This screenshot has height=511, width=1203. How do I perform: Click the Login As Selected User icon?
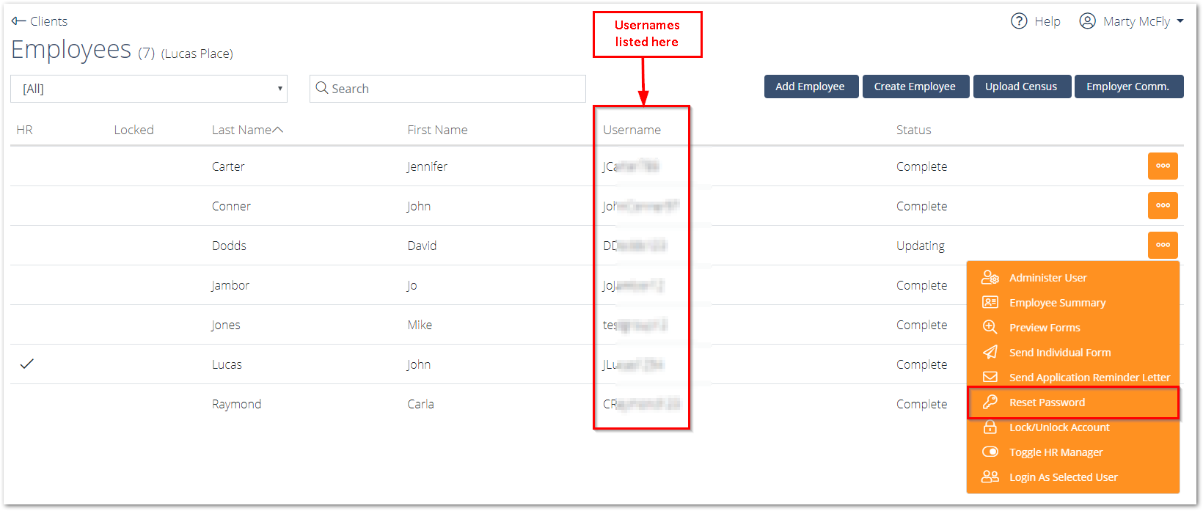tap(990, 477)
